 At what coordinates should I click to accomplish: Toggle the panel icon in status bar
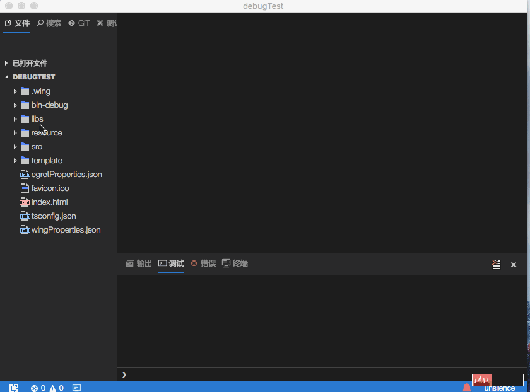tap(76, 388)
